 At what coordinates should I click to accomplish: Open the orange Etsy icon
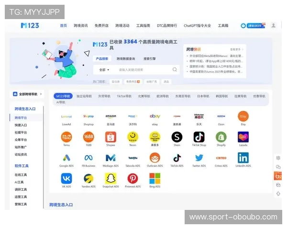tap(243, 116)
